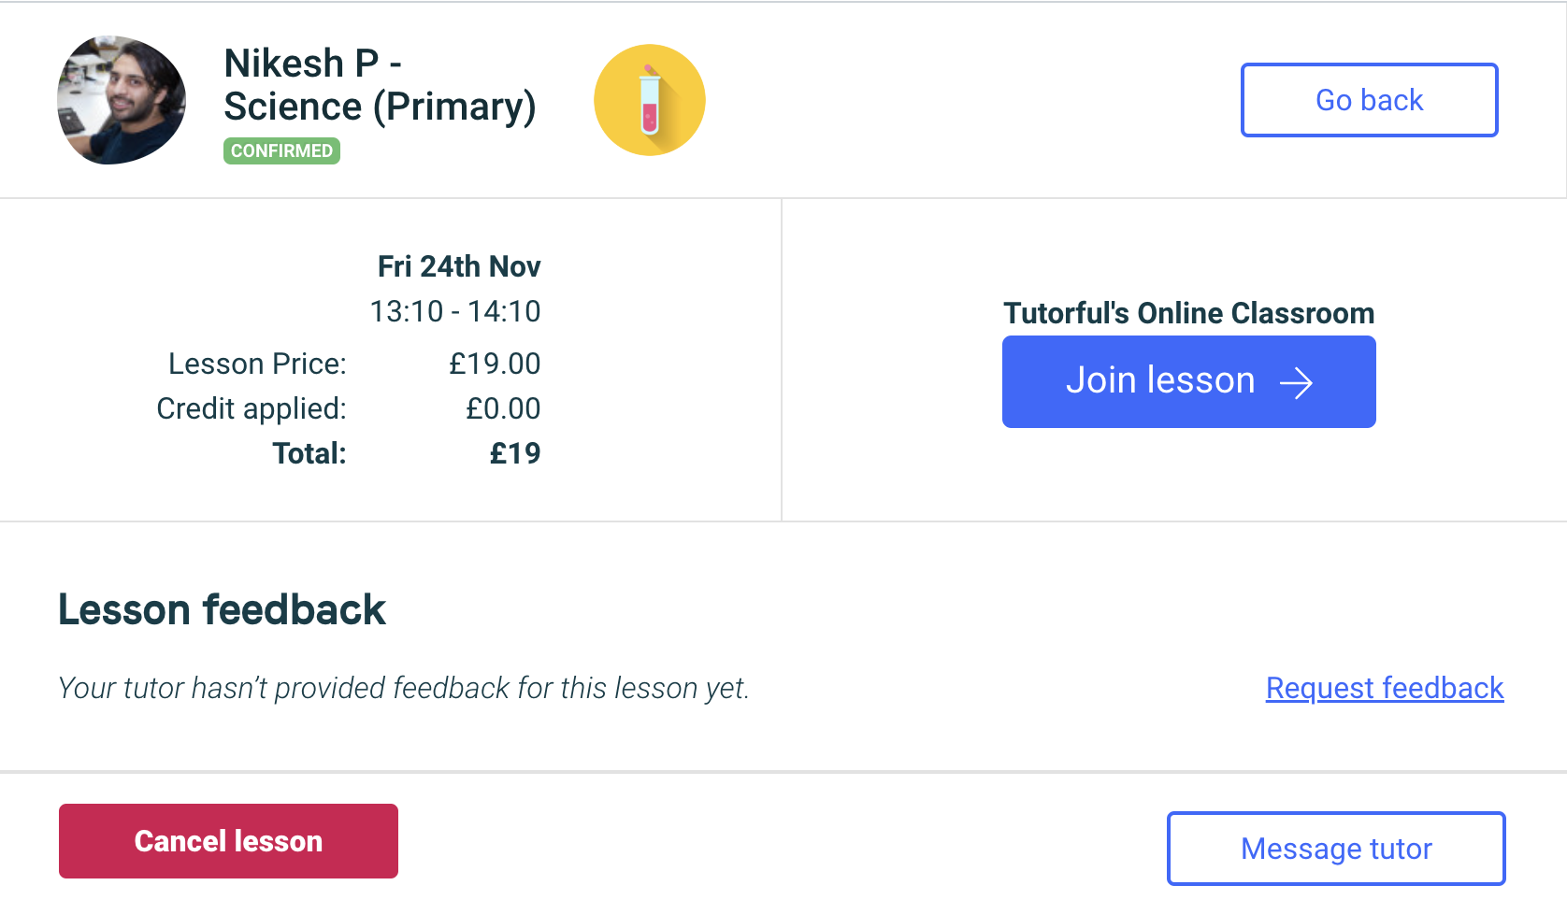Click the Total label

[x=309, y=453]
